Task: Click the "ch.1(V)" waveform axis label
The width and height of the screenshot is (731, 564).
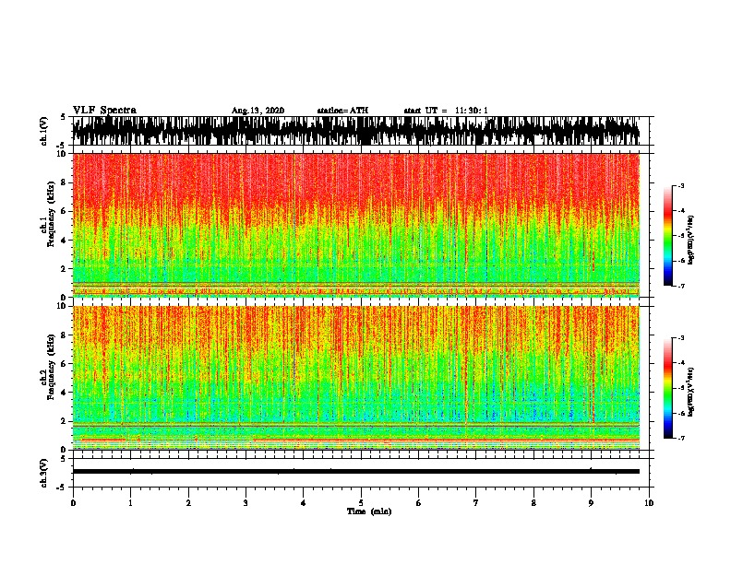Action: click(x=44, y=131)
